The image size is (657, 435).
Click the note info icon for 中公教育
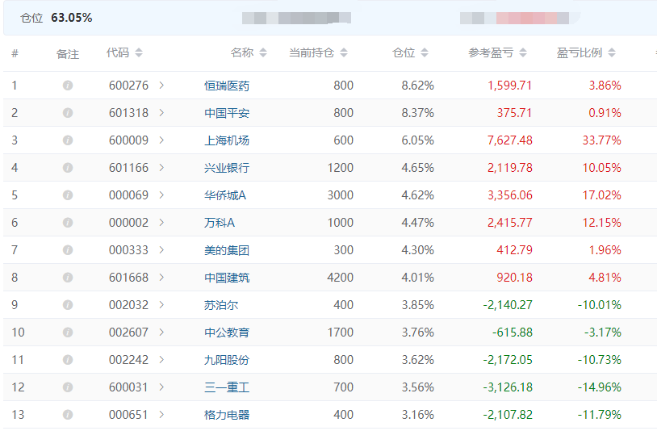(68, 333)
